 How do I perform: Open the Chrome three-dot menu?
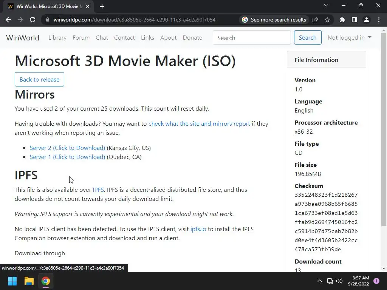[379, 20]
